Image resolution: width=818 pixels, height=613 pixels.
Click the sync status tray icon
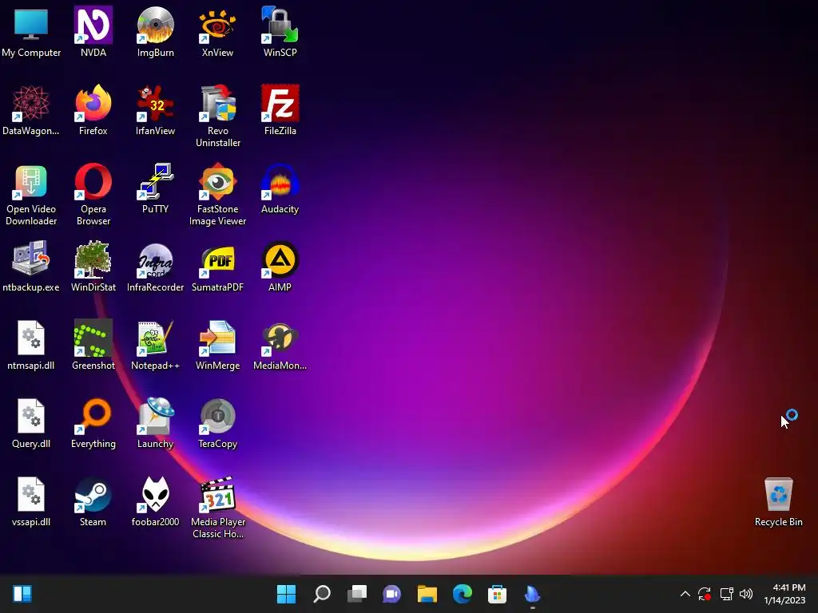[705, 594]
